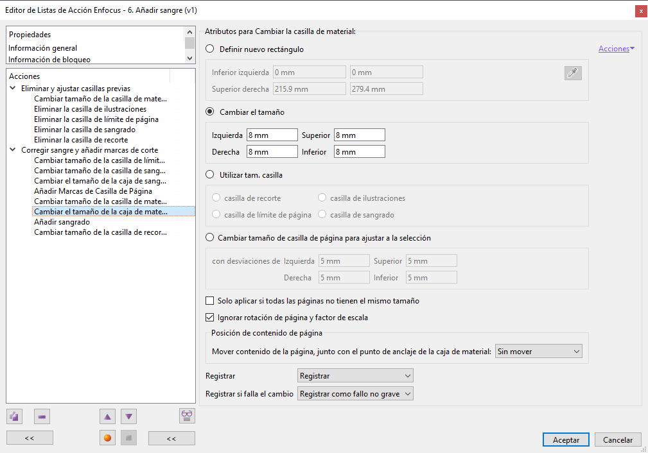The width and height of the screenshot is (648, 453).
Task: Select 'Utilizar tam. casilla' radio option
Action: pos(210,175)
